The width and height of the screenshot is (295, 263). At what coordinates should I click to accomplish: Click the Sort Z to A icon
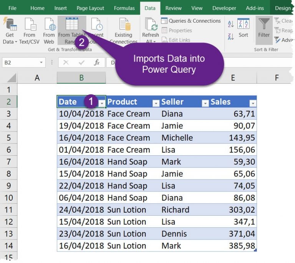231,37
